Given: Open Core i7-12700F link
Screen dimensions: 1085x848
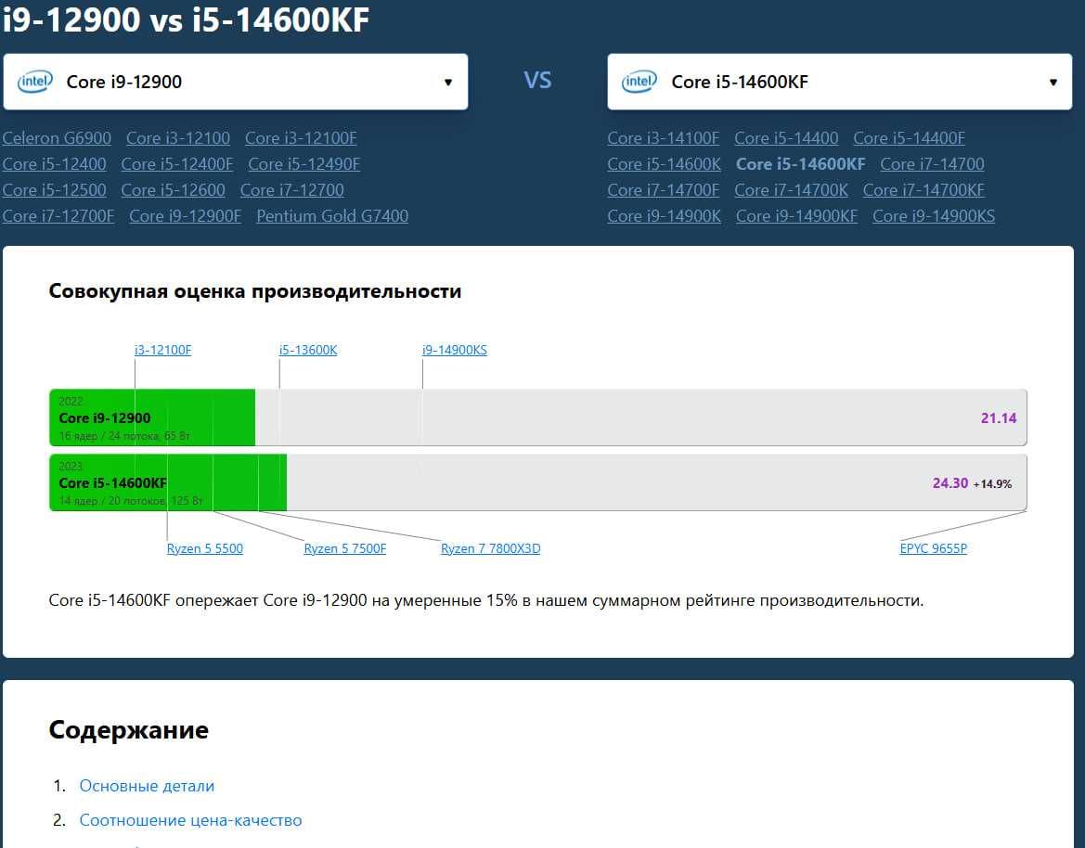Looking at the screenshot, I should pyautogui.click(x=58, y=216).
